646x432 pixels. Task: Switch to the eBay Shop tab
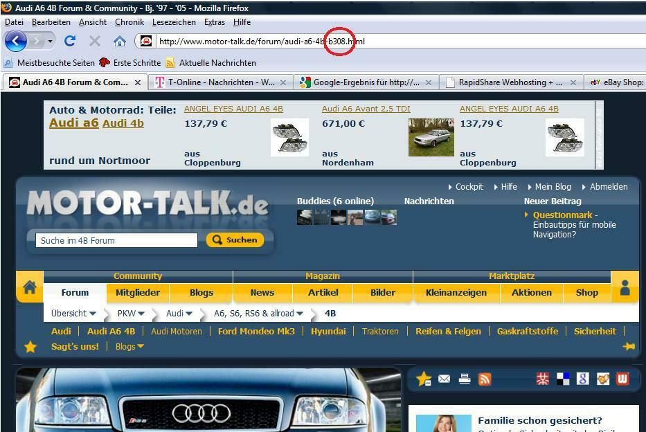coord(616,82)
